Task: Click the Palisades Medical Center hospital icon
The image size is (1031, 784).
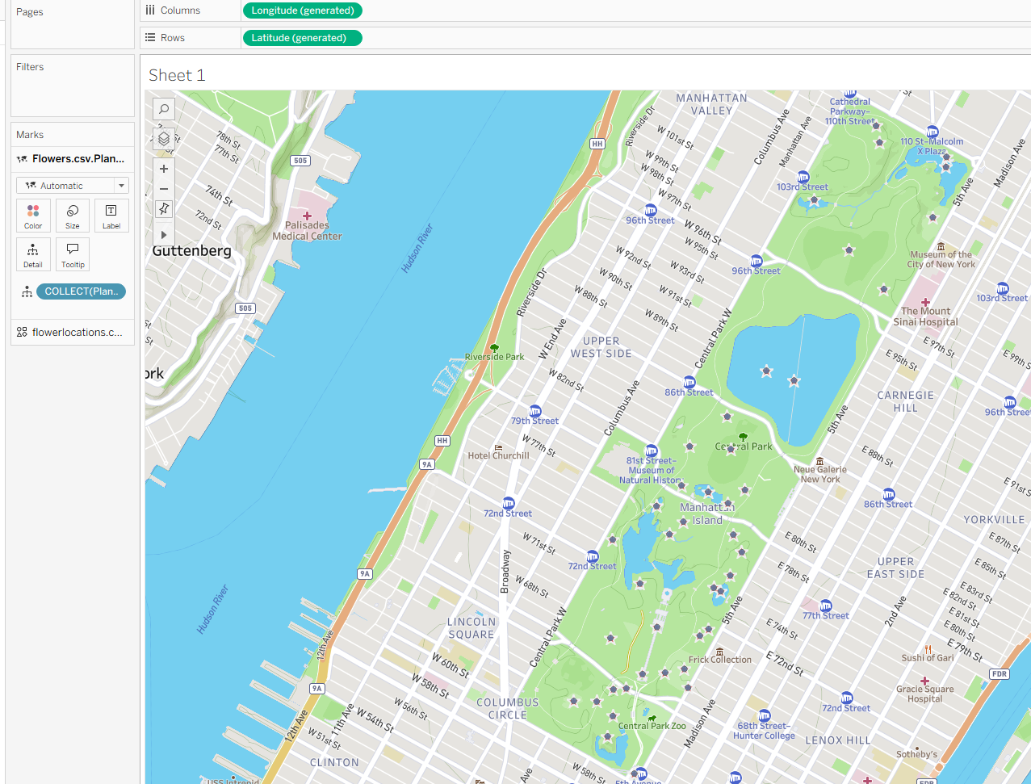Action: pyautogui.click(x=307, y=216)
